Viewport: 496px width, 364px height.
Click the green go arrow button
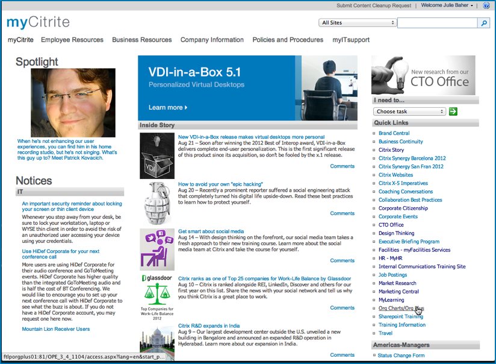(x=453, y=111)
